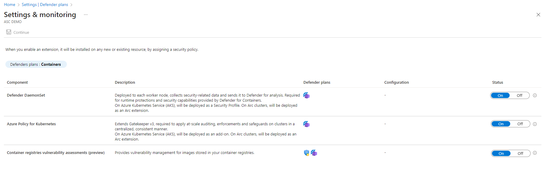Close the Settings & monitoring pane
The width and height of the screenshot is (551, 174).
[538, 15]
